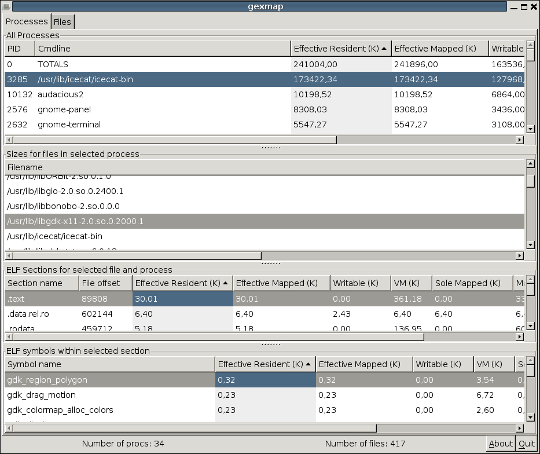Viewport: 540px width, 454px height.
Task: Click the 6864,00 writable value for audacious2
Action: 508,94
